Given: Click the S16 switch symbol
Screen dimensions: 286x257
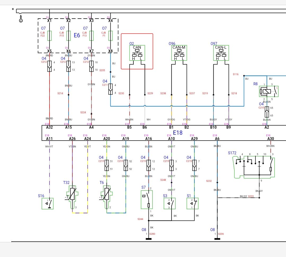Looking at the screenshot, I should 48,204.
